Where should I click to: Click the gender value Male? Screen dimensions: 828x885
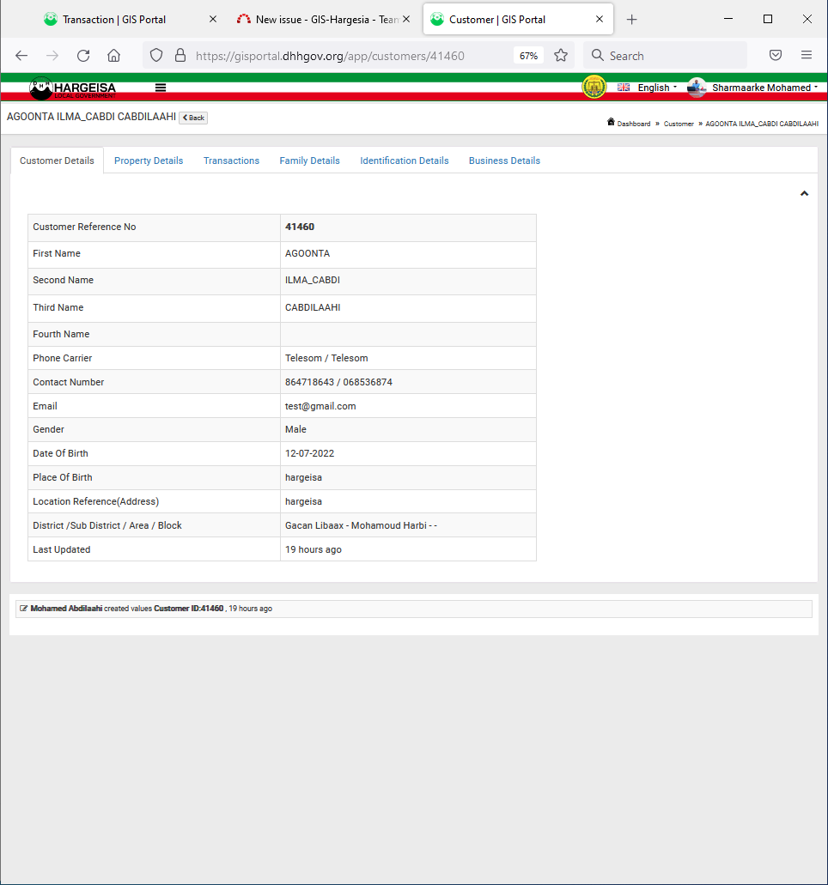point(295,429)
